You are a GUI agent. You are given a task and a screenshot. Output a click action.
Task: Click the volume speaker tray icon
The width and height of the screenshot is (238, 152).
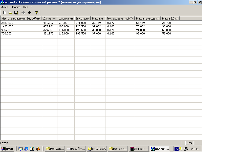pyautogui.click(x=181, y=149)
